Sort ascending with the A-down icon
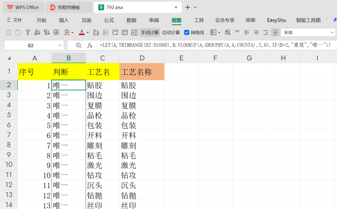 [37, 32]
